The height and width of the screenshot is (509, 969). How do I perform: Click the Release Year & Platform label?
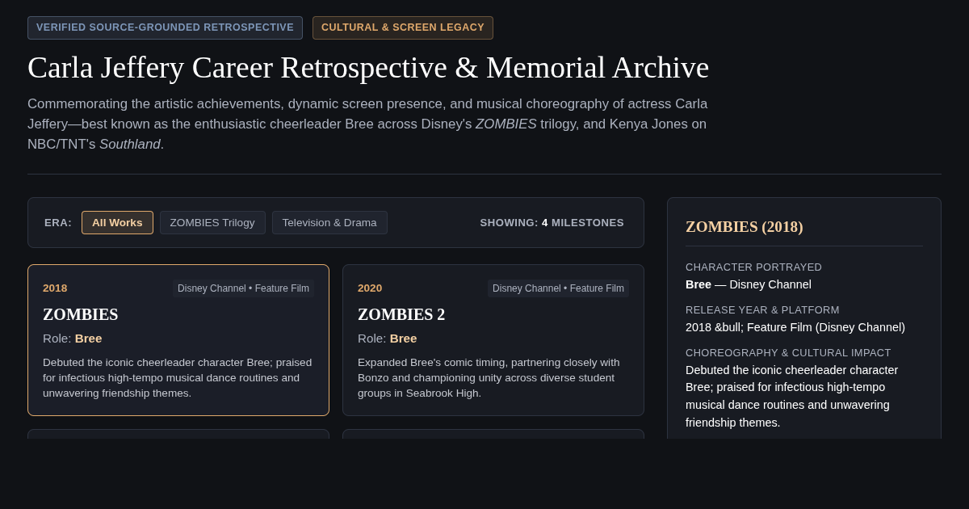[762, 310]
